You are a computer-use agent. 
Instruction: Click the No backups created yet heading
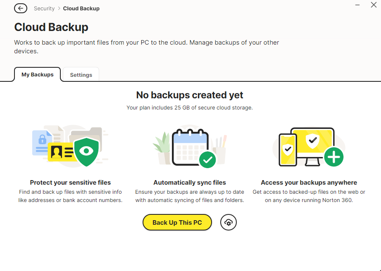point(190,95)
